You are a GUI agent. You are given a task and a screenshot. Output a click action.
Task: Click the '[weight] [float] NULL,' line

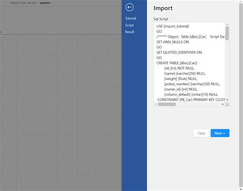pos(181,79)
